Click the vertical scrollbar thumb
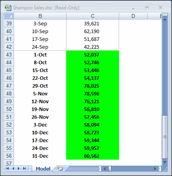This screenshot has width=172, height=176. click(x=165, y=137)
